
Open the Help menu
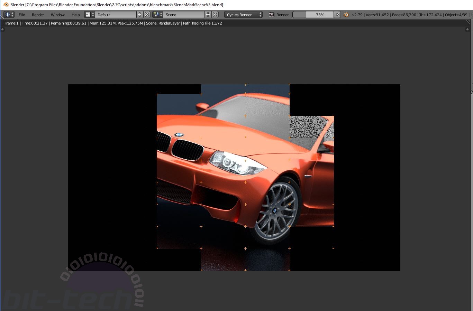[75, 15]
